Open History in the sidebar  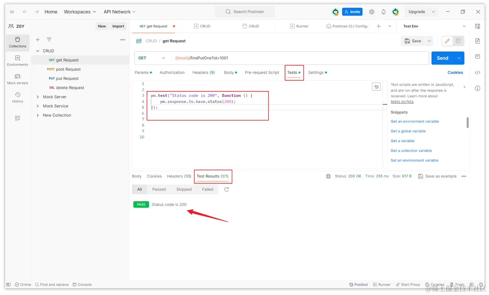pos(18,97)
